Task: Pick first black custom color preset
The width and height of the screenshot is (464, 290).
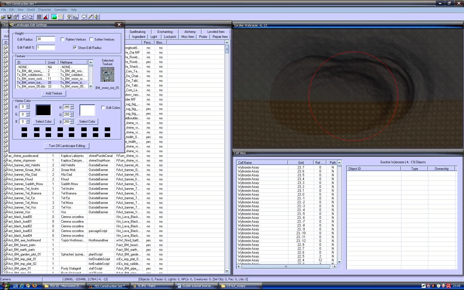Action: (x=24, y=129)
